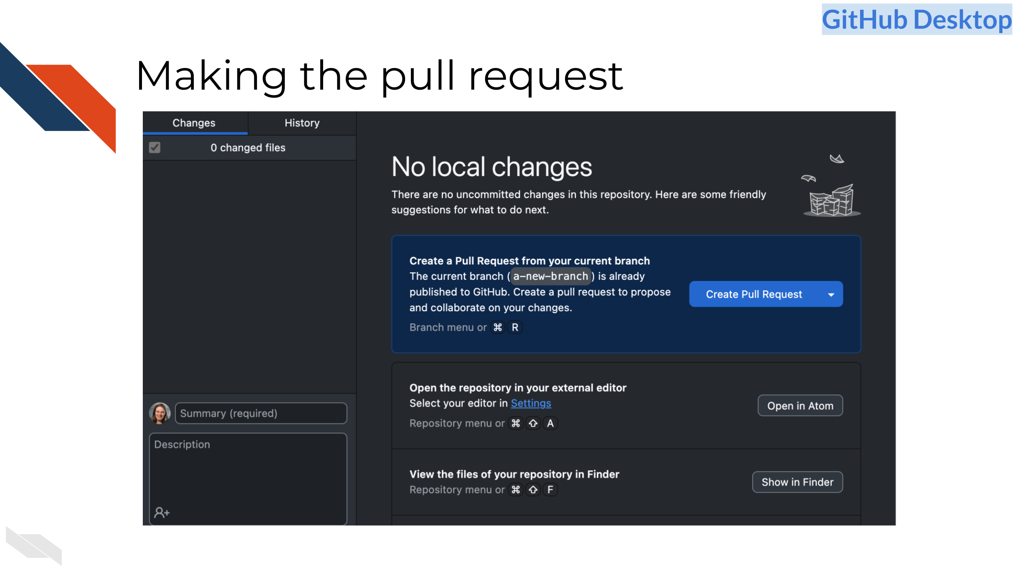
Task: Click the 'Branch menu or' hint text
Action: point(448,327)
